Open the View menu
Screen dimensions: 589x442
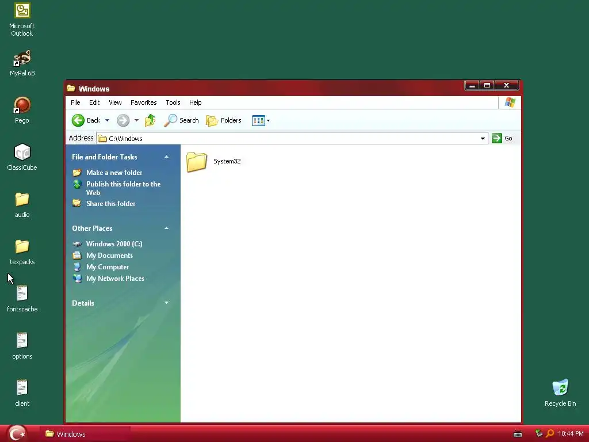pyautogui.click(x=115, y=102)
